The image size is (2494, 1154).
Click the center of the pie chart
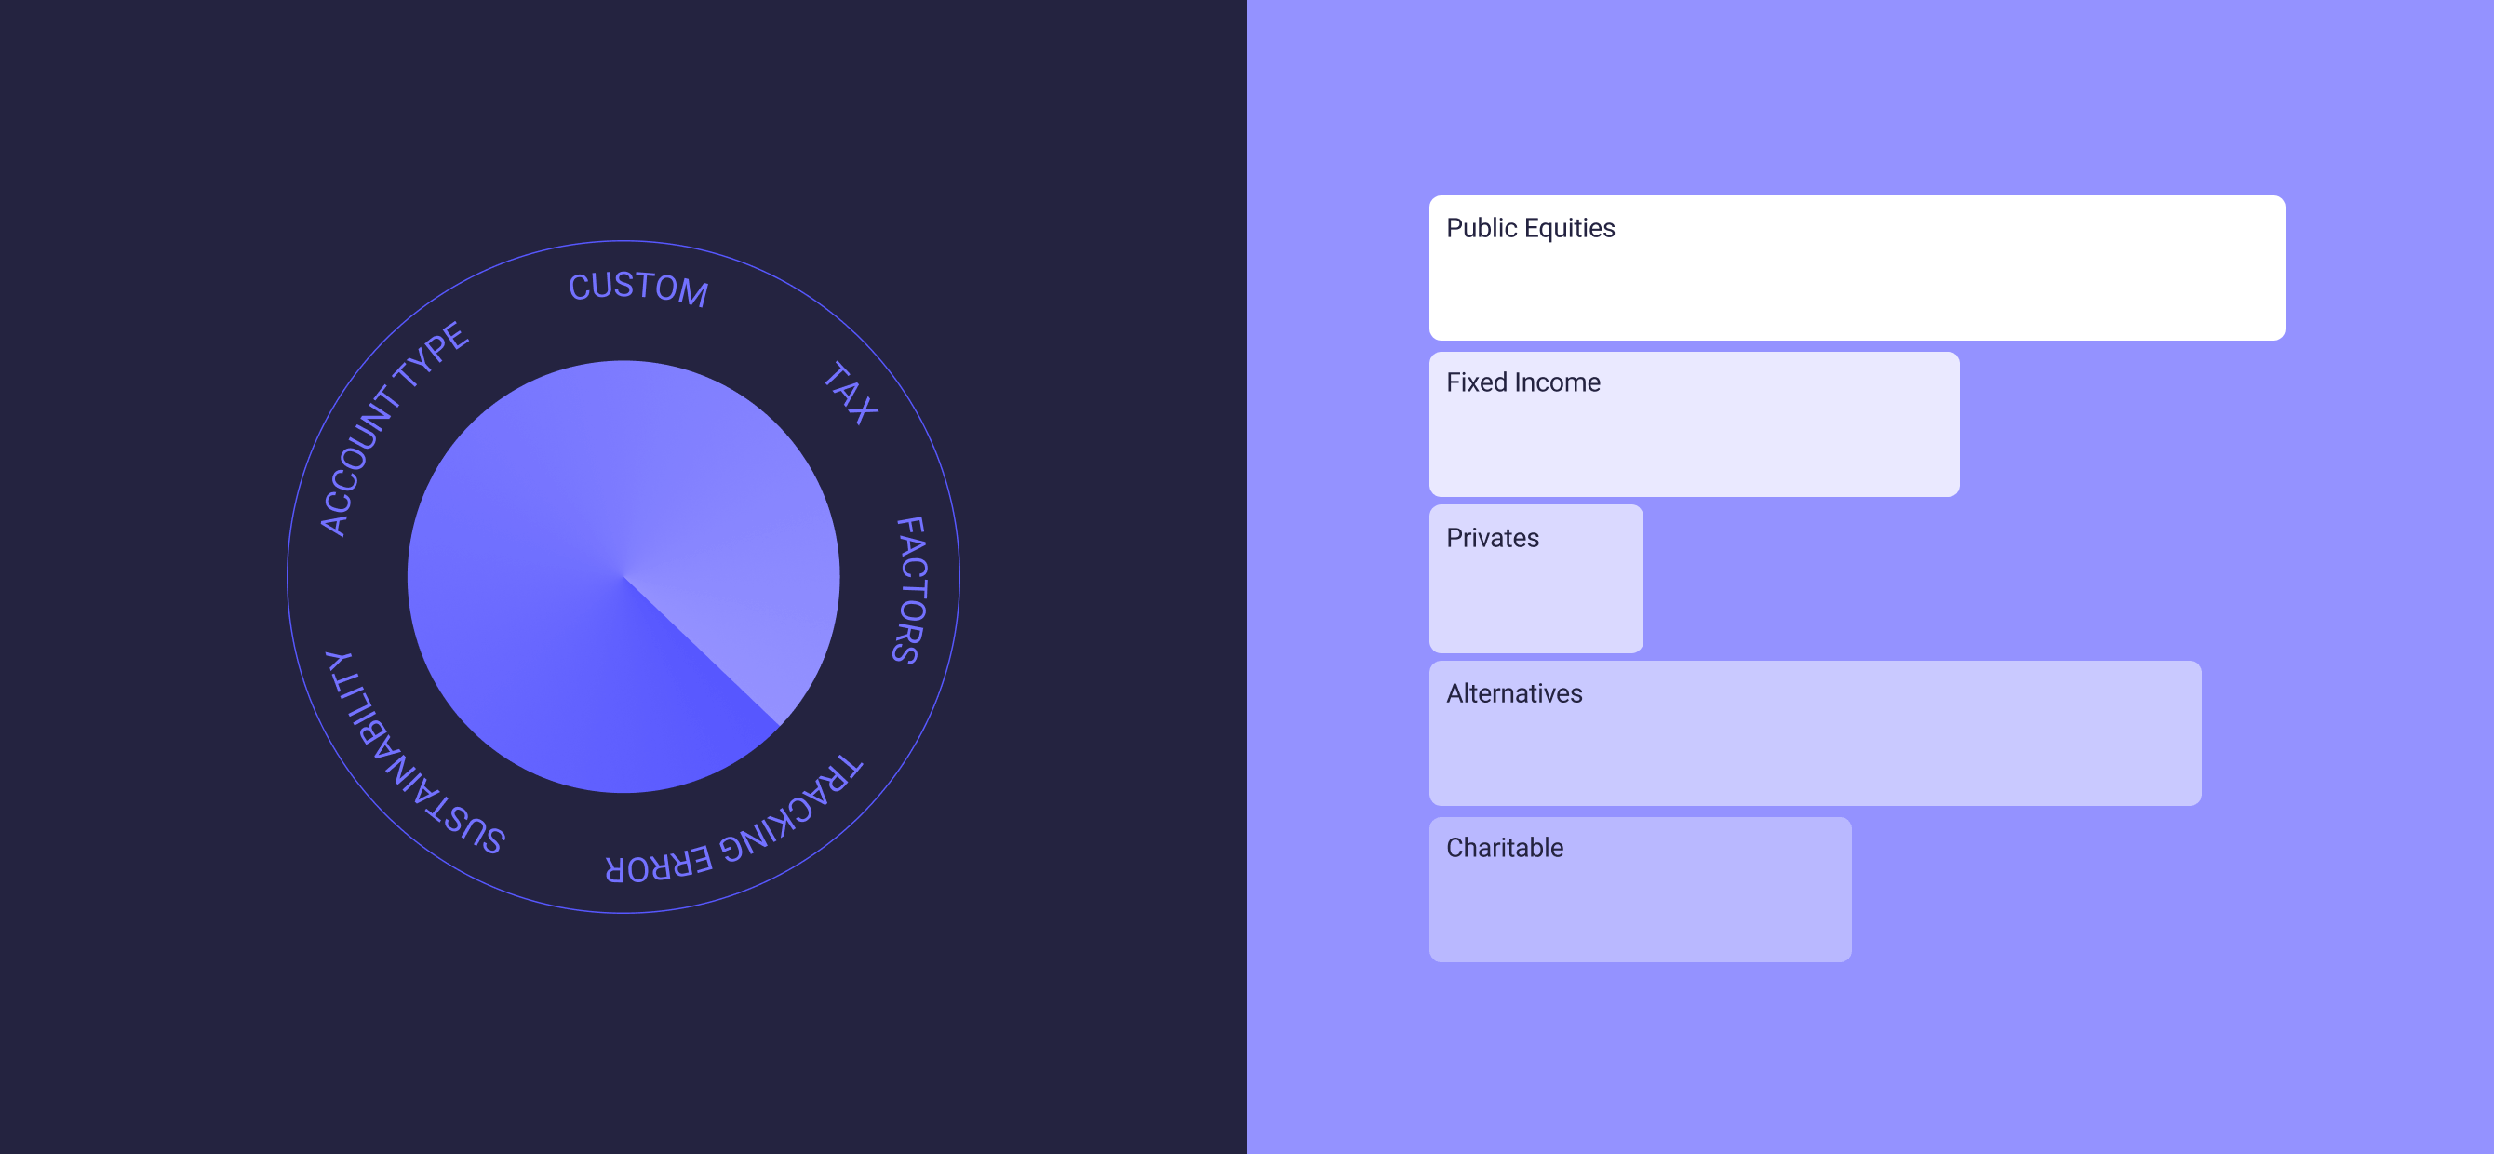click(x=623, y=577)
